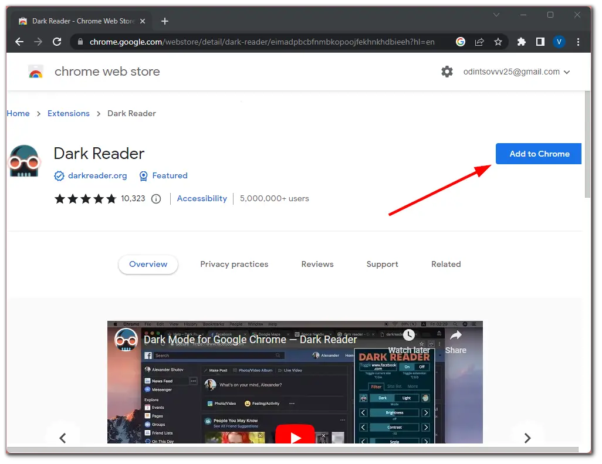This screenshot has width=602, height=464.
Task: Click the Dark Reader extension icon
Action: (24, 161)
